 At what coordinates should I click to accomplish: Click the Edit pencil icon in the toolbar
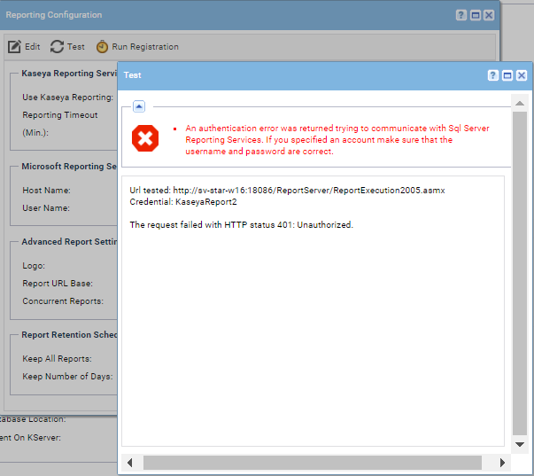click(14, 46)
